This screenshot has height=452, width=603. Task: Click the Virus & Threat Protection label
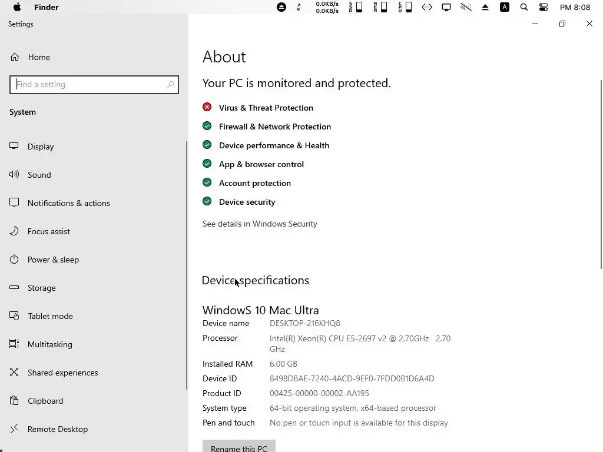[266, 108]
